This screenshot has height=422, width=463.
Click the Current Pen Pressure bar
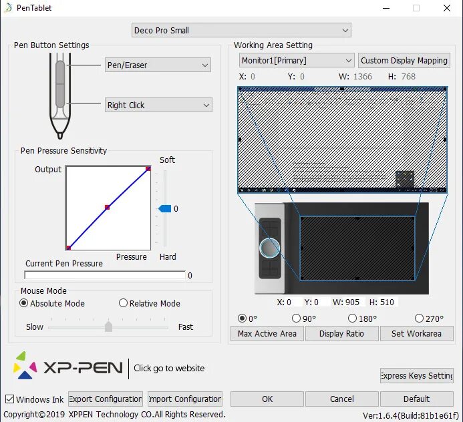pyautogui.click(x=105, y=275)
